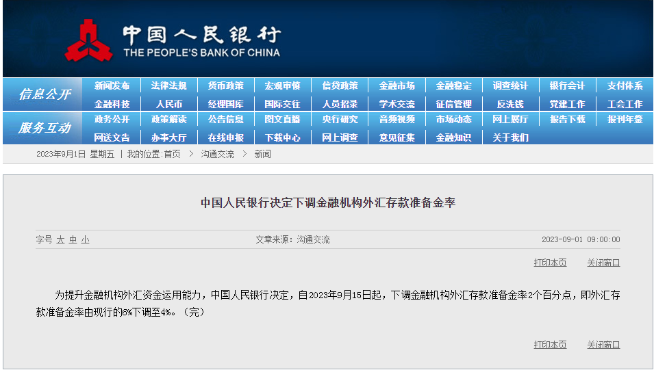
Task: Click the timestamp 2023-09-01 09:00:00
Action: pos(581,239)
